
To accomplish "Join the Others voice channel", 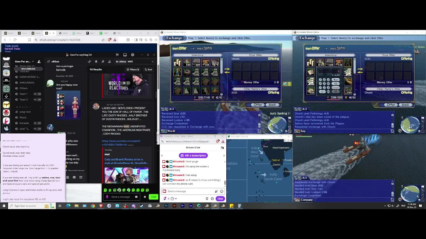I will coord(28,88).
